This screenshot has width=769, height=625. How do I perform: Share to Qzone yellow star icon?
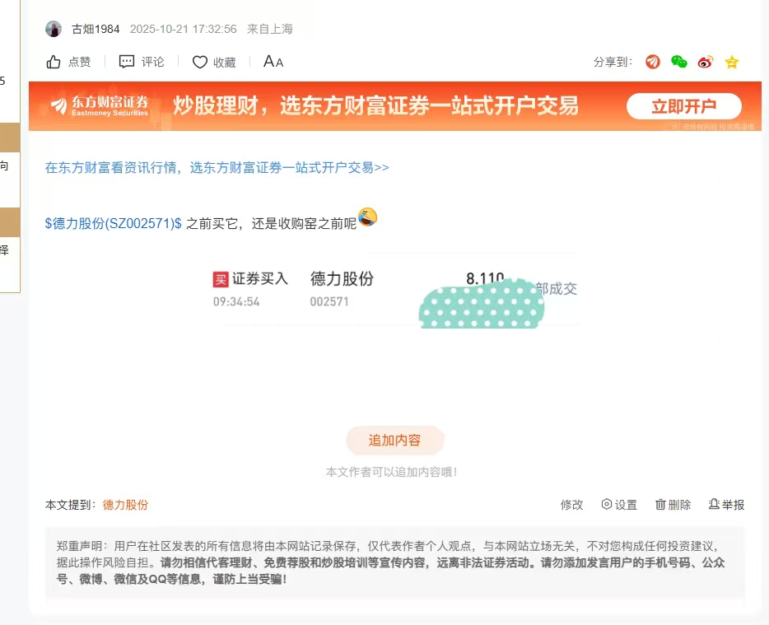[732, 63]
